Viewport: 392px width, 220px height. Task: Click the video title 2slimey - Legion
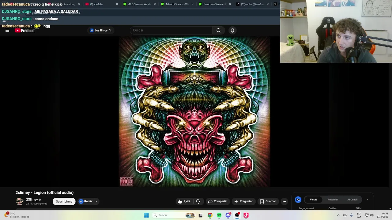tap(44, 193)
